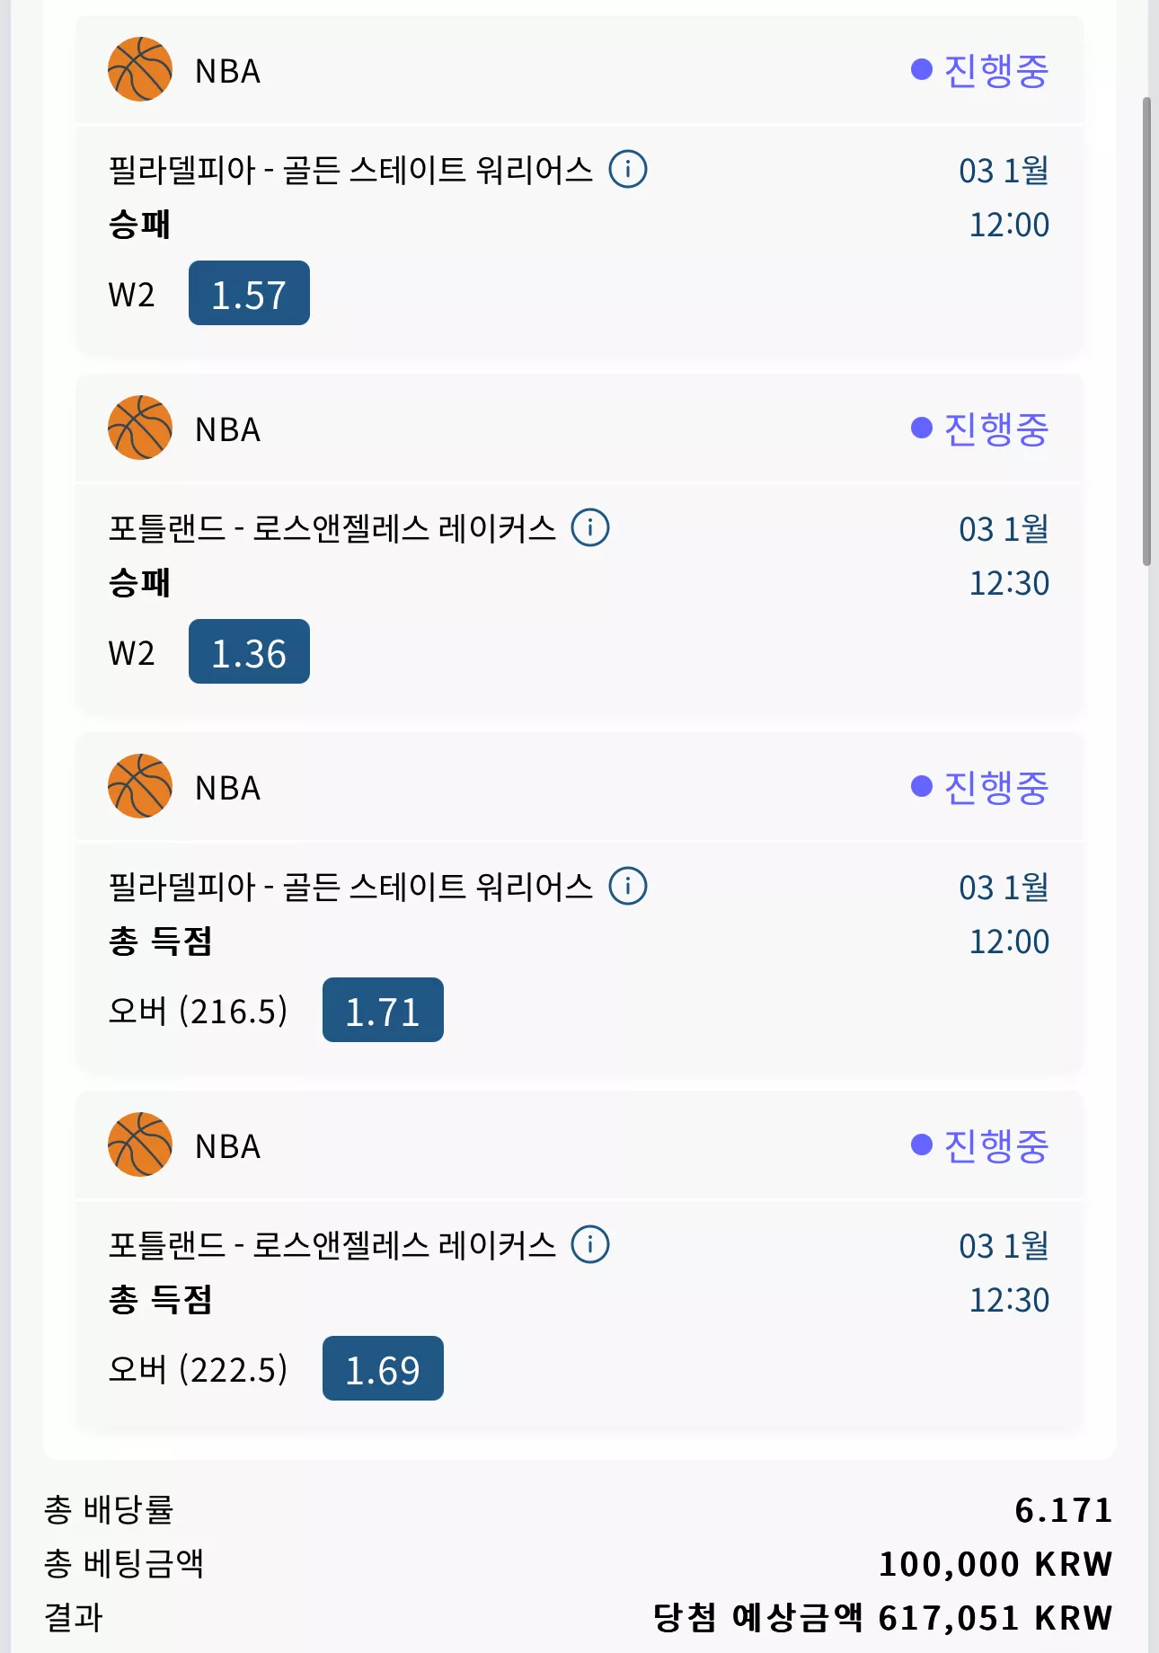Click basketball icon of fourth NBA card
1159x1653 pixels.
[x=140, y=1145]
